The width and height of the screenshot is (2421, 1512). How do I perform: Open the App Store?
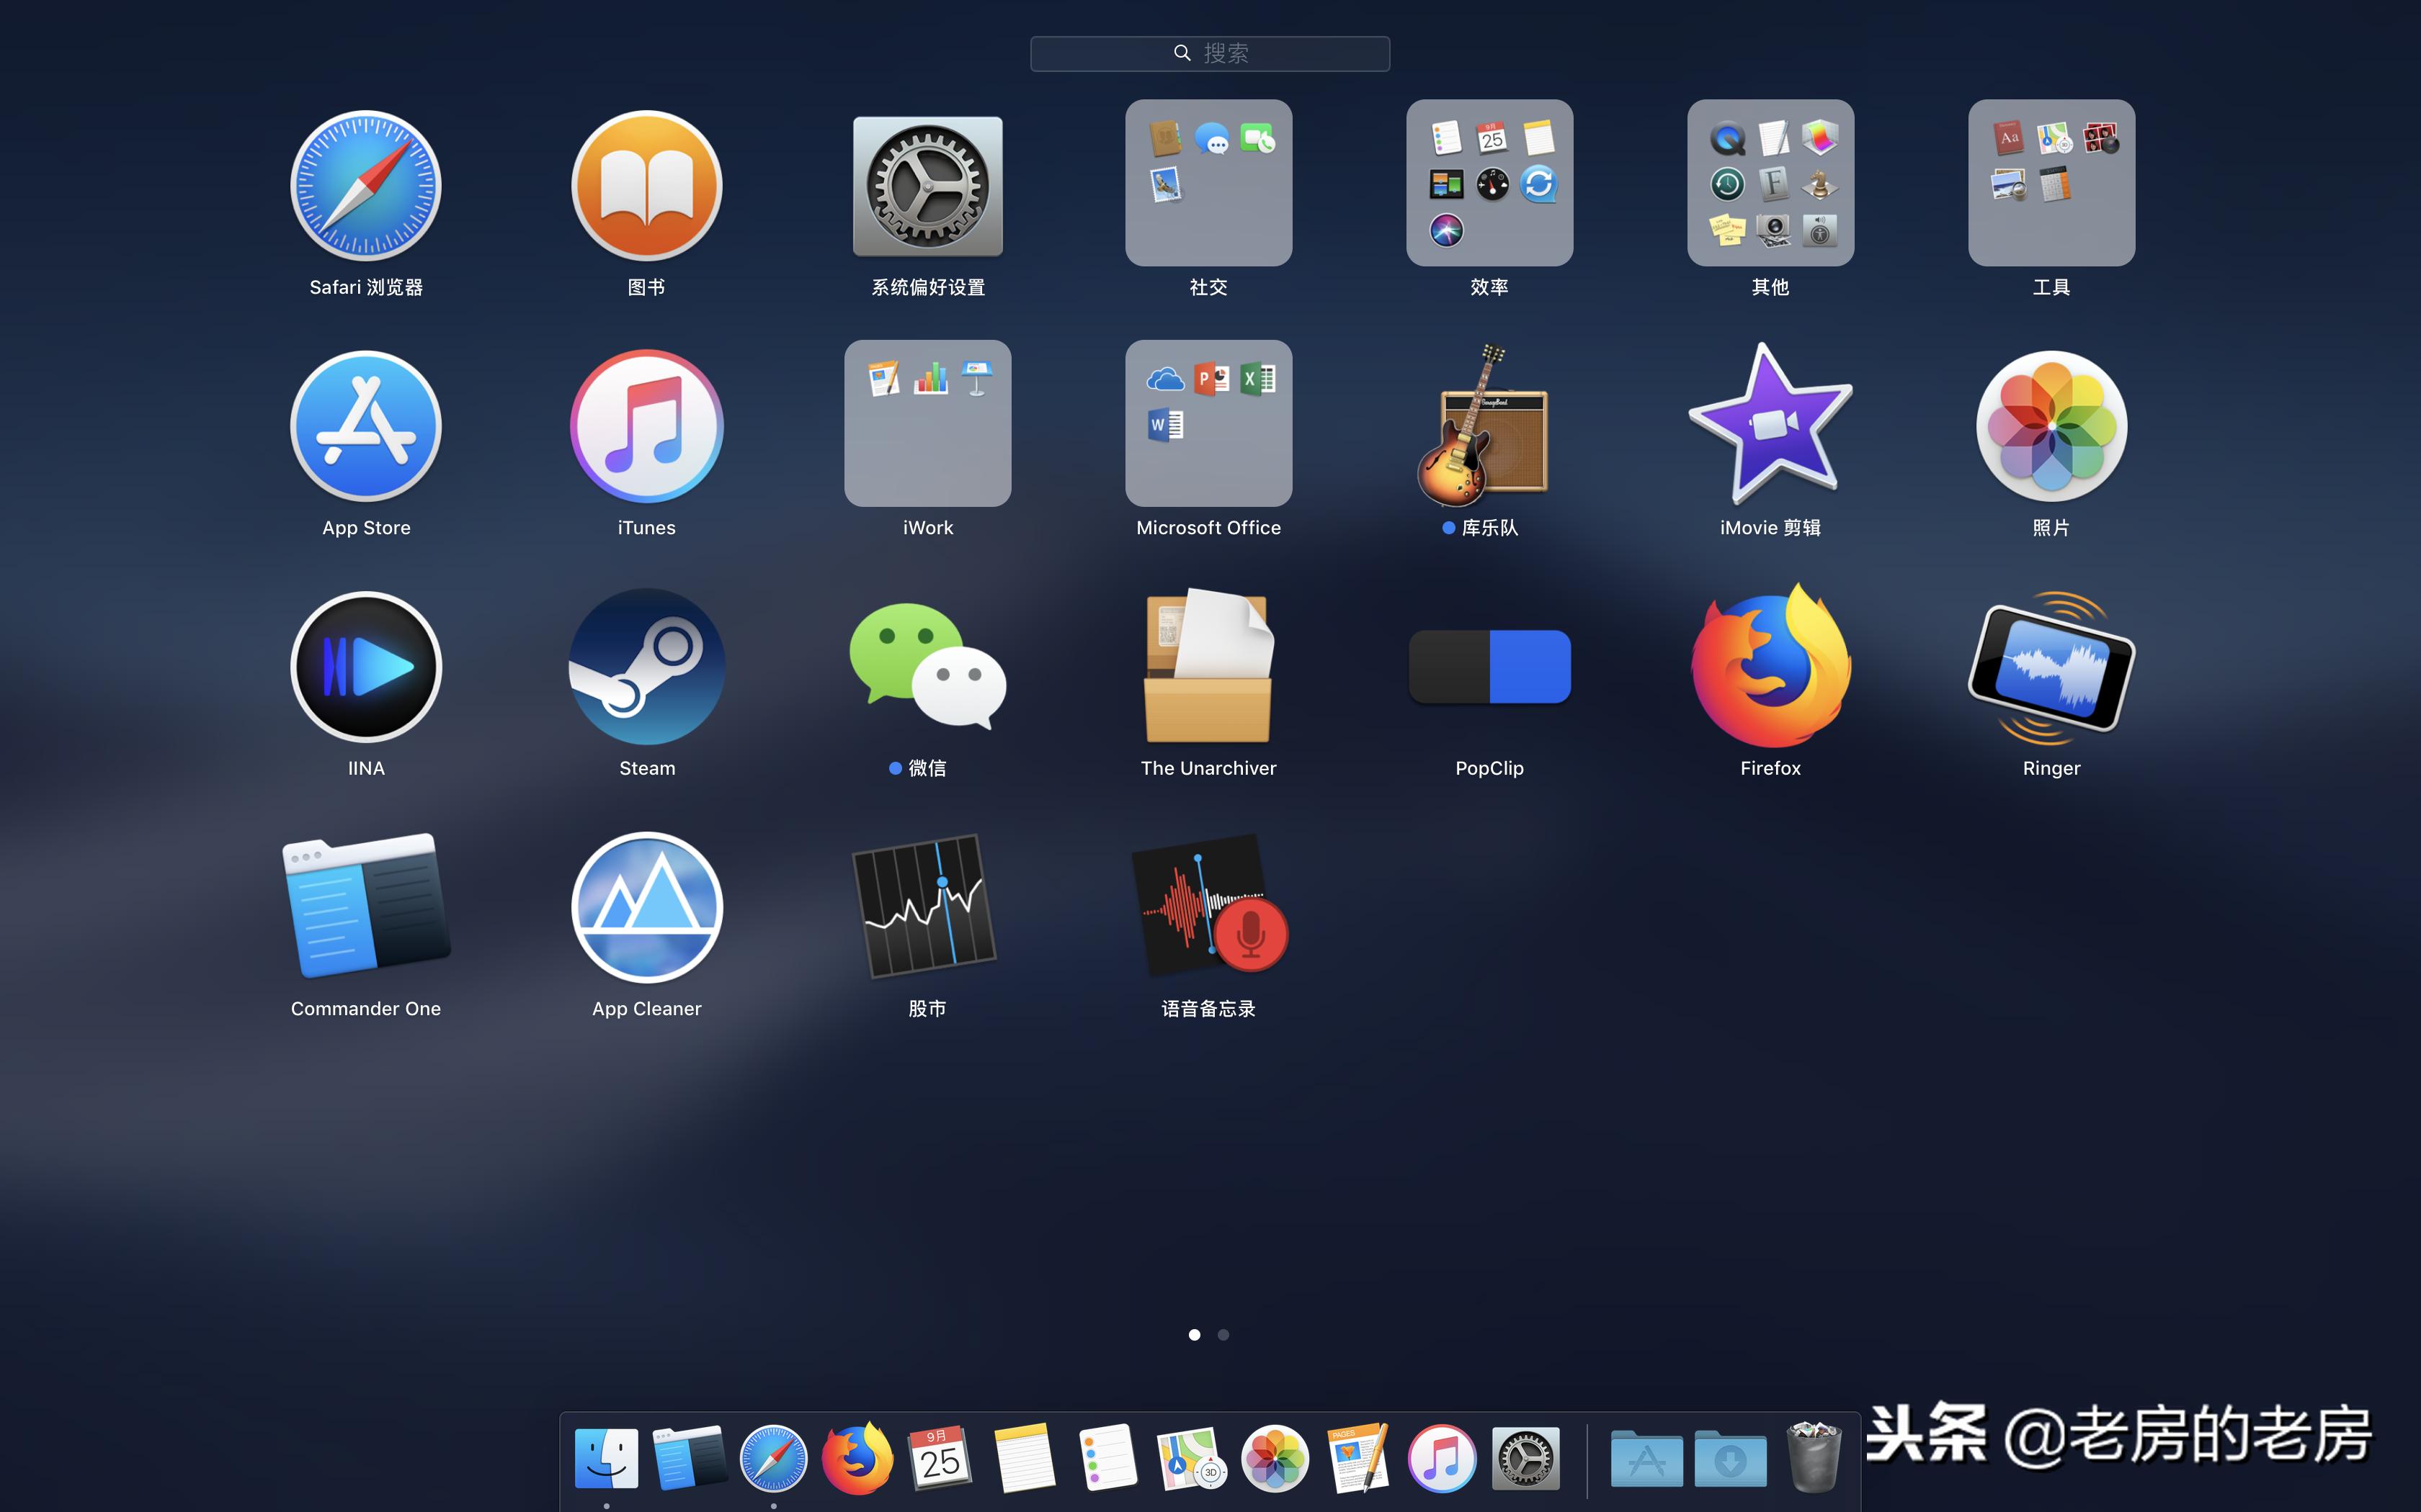(x=365, y=424)
